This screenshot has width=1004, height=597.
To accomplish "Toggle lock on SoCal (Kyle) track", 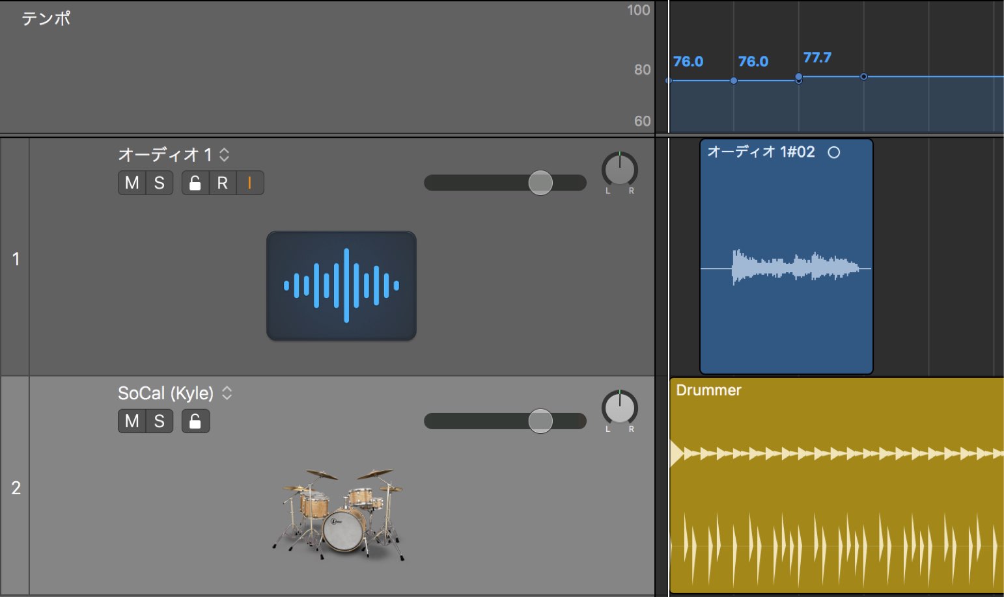I will click(195, 421).
